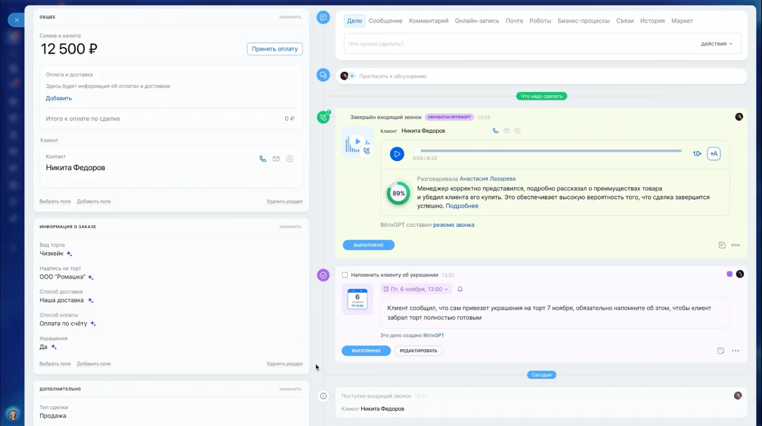Click the note icon in reminder task card
This screenshot has width=762, height=426.
pos(721,351)
